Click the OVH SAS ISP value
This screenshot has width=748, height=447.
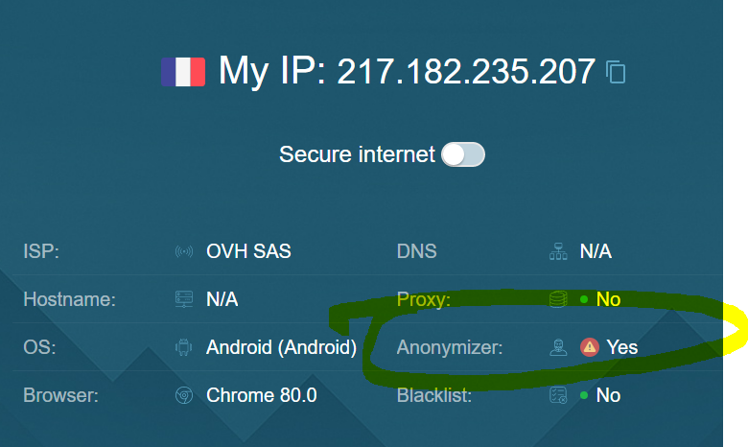click(x=248, y=252)
